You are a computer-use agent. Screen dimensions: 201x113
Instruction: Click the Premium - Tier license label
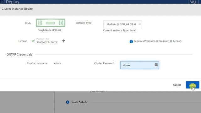pos(43,39)
